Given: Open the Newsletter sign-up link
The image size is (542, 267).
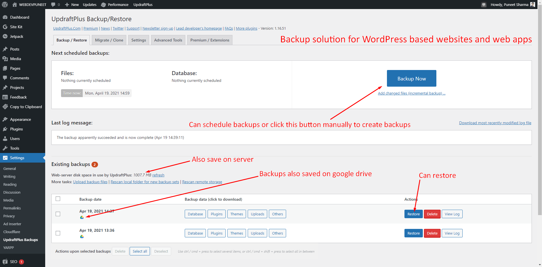Looking at the screenshot, I should (158, 28).
